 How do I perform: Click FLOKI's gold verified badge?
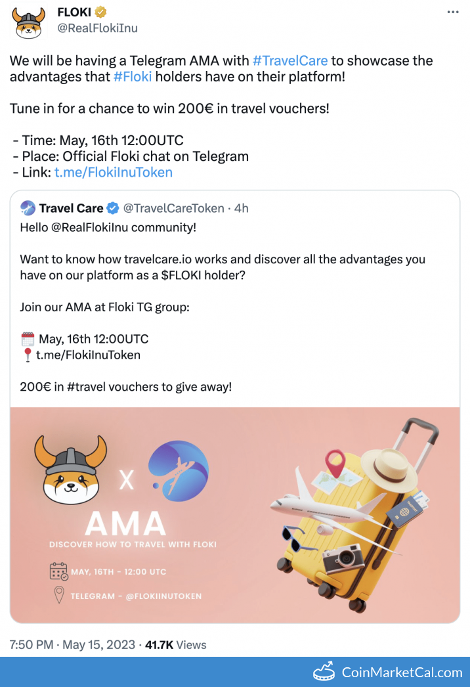point(102,12)
